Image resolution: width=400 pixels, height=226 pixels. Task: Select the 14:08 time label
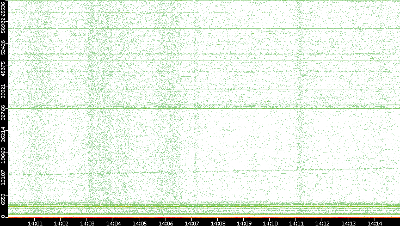click(x=218, y=223)
